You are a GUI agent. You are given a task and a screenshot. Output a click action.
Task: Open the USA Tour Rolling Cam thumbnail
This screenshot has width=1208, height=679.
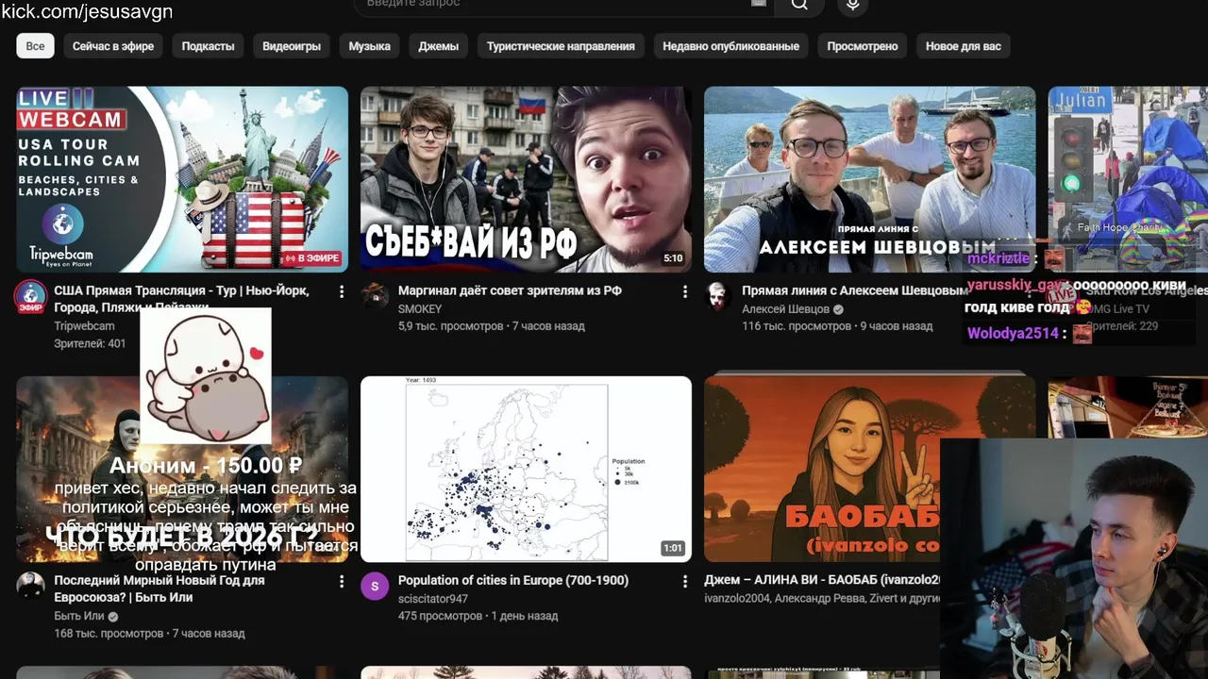coord(182,179)
